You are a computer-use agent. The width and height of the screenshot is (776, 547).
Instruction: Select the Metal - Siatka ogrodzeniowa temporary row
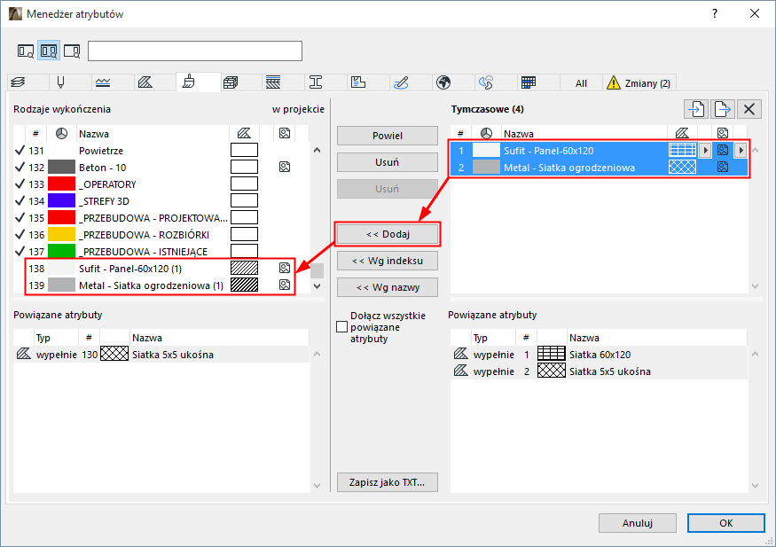tap(600, 168)
